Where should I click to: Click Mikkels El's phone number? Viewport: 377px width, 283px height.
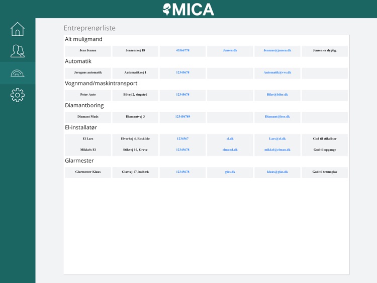click(182, 150)
